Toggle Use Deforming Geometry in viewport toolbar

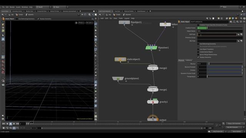pos(17,19)
